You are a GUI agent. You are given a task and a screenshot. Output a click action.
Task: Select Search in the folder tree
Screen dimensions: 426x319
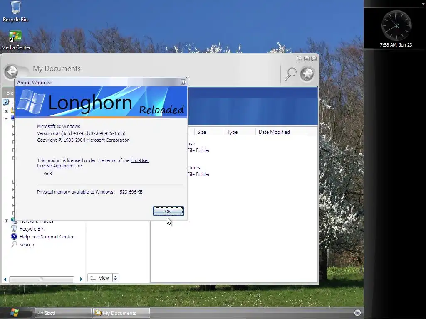coord(27,244)
